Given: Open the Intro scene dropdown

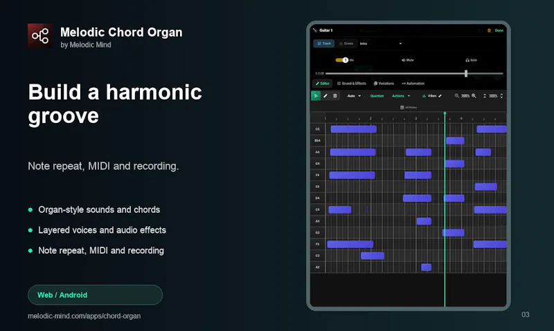Looking at the screenshot, I should click(380, 44).
